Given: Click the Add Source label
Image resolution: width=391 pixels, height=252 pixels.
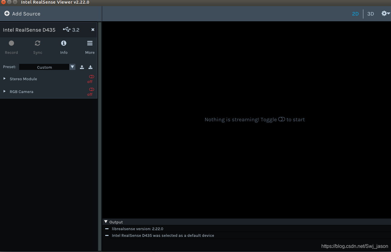Looking at the screenshot, I should [26, 14].
